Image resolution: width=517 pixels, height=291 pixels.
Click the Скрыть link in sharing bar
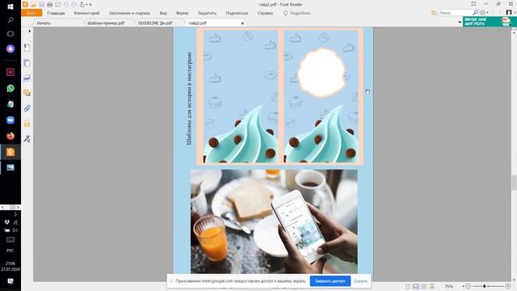point(360,281)
